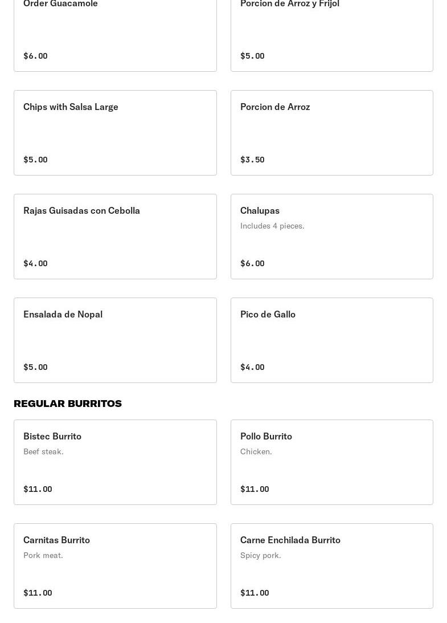447x623 pixels.
Task: Click the $3.50 price label
Action: [252, 160]
